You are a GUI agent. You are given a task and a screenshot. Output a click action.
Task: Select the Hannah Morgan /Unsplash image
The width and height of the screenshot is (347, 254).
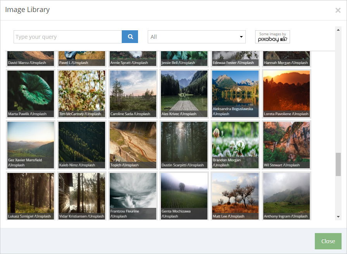[x=287, y=59]
